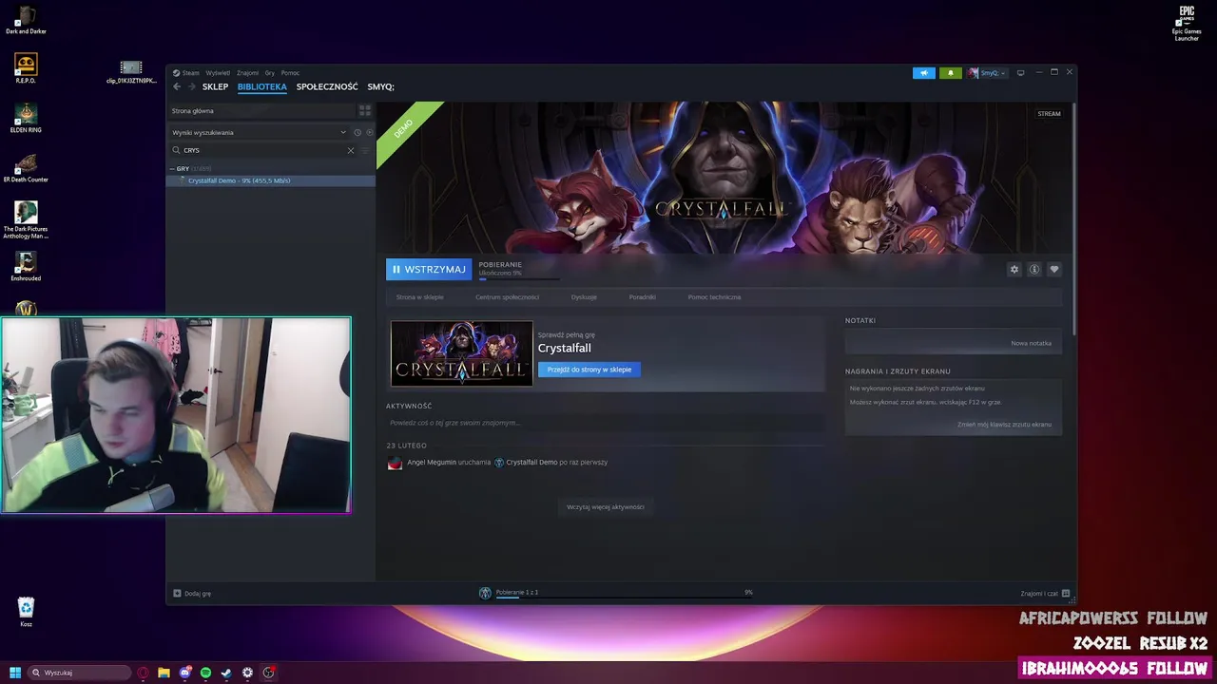Open File Explorer from taskbar

pos(164,673)
